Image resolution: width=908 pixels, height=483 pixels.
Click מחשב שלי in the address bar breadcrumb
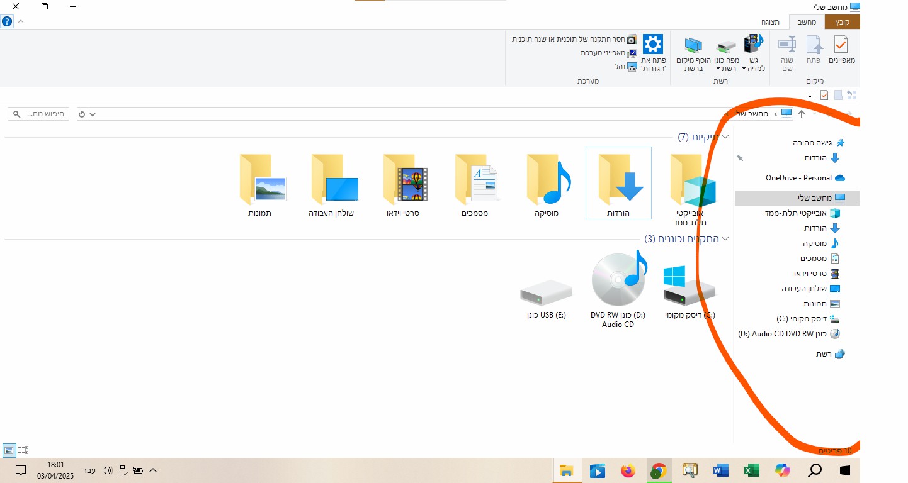tap(752, 114)
